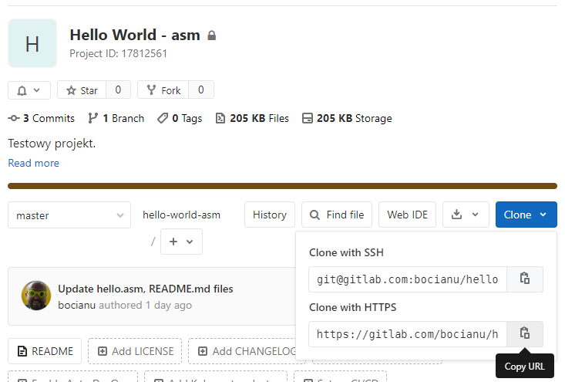Copy the SSH clone URL icon
Screen dimensions: 565x382
coord(525,279)
